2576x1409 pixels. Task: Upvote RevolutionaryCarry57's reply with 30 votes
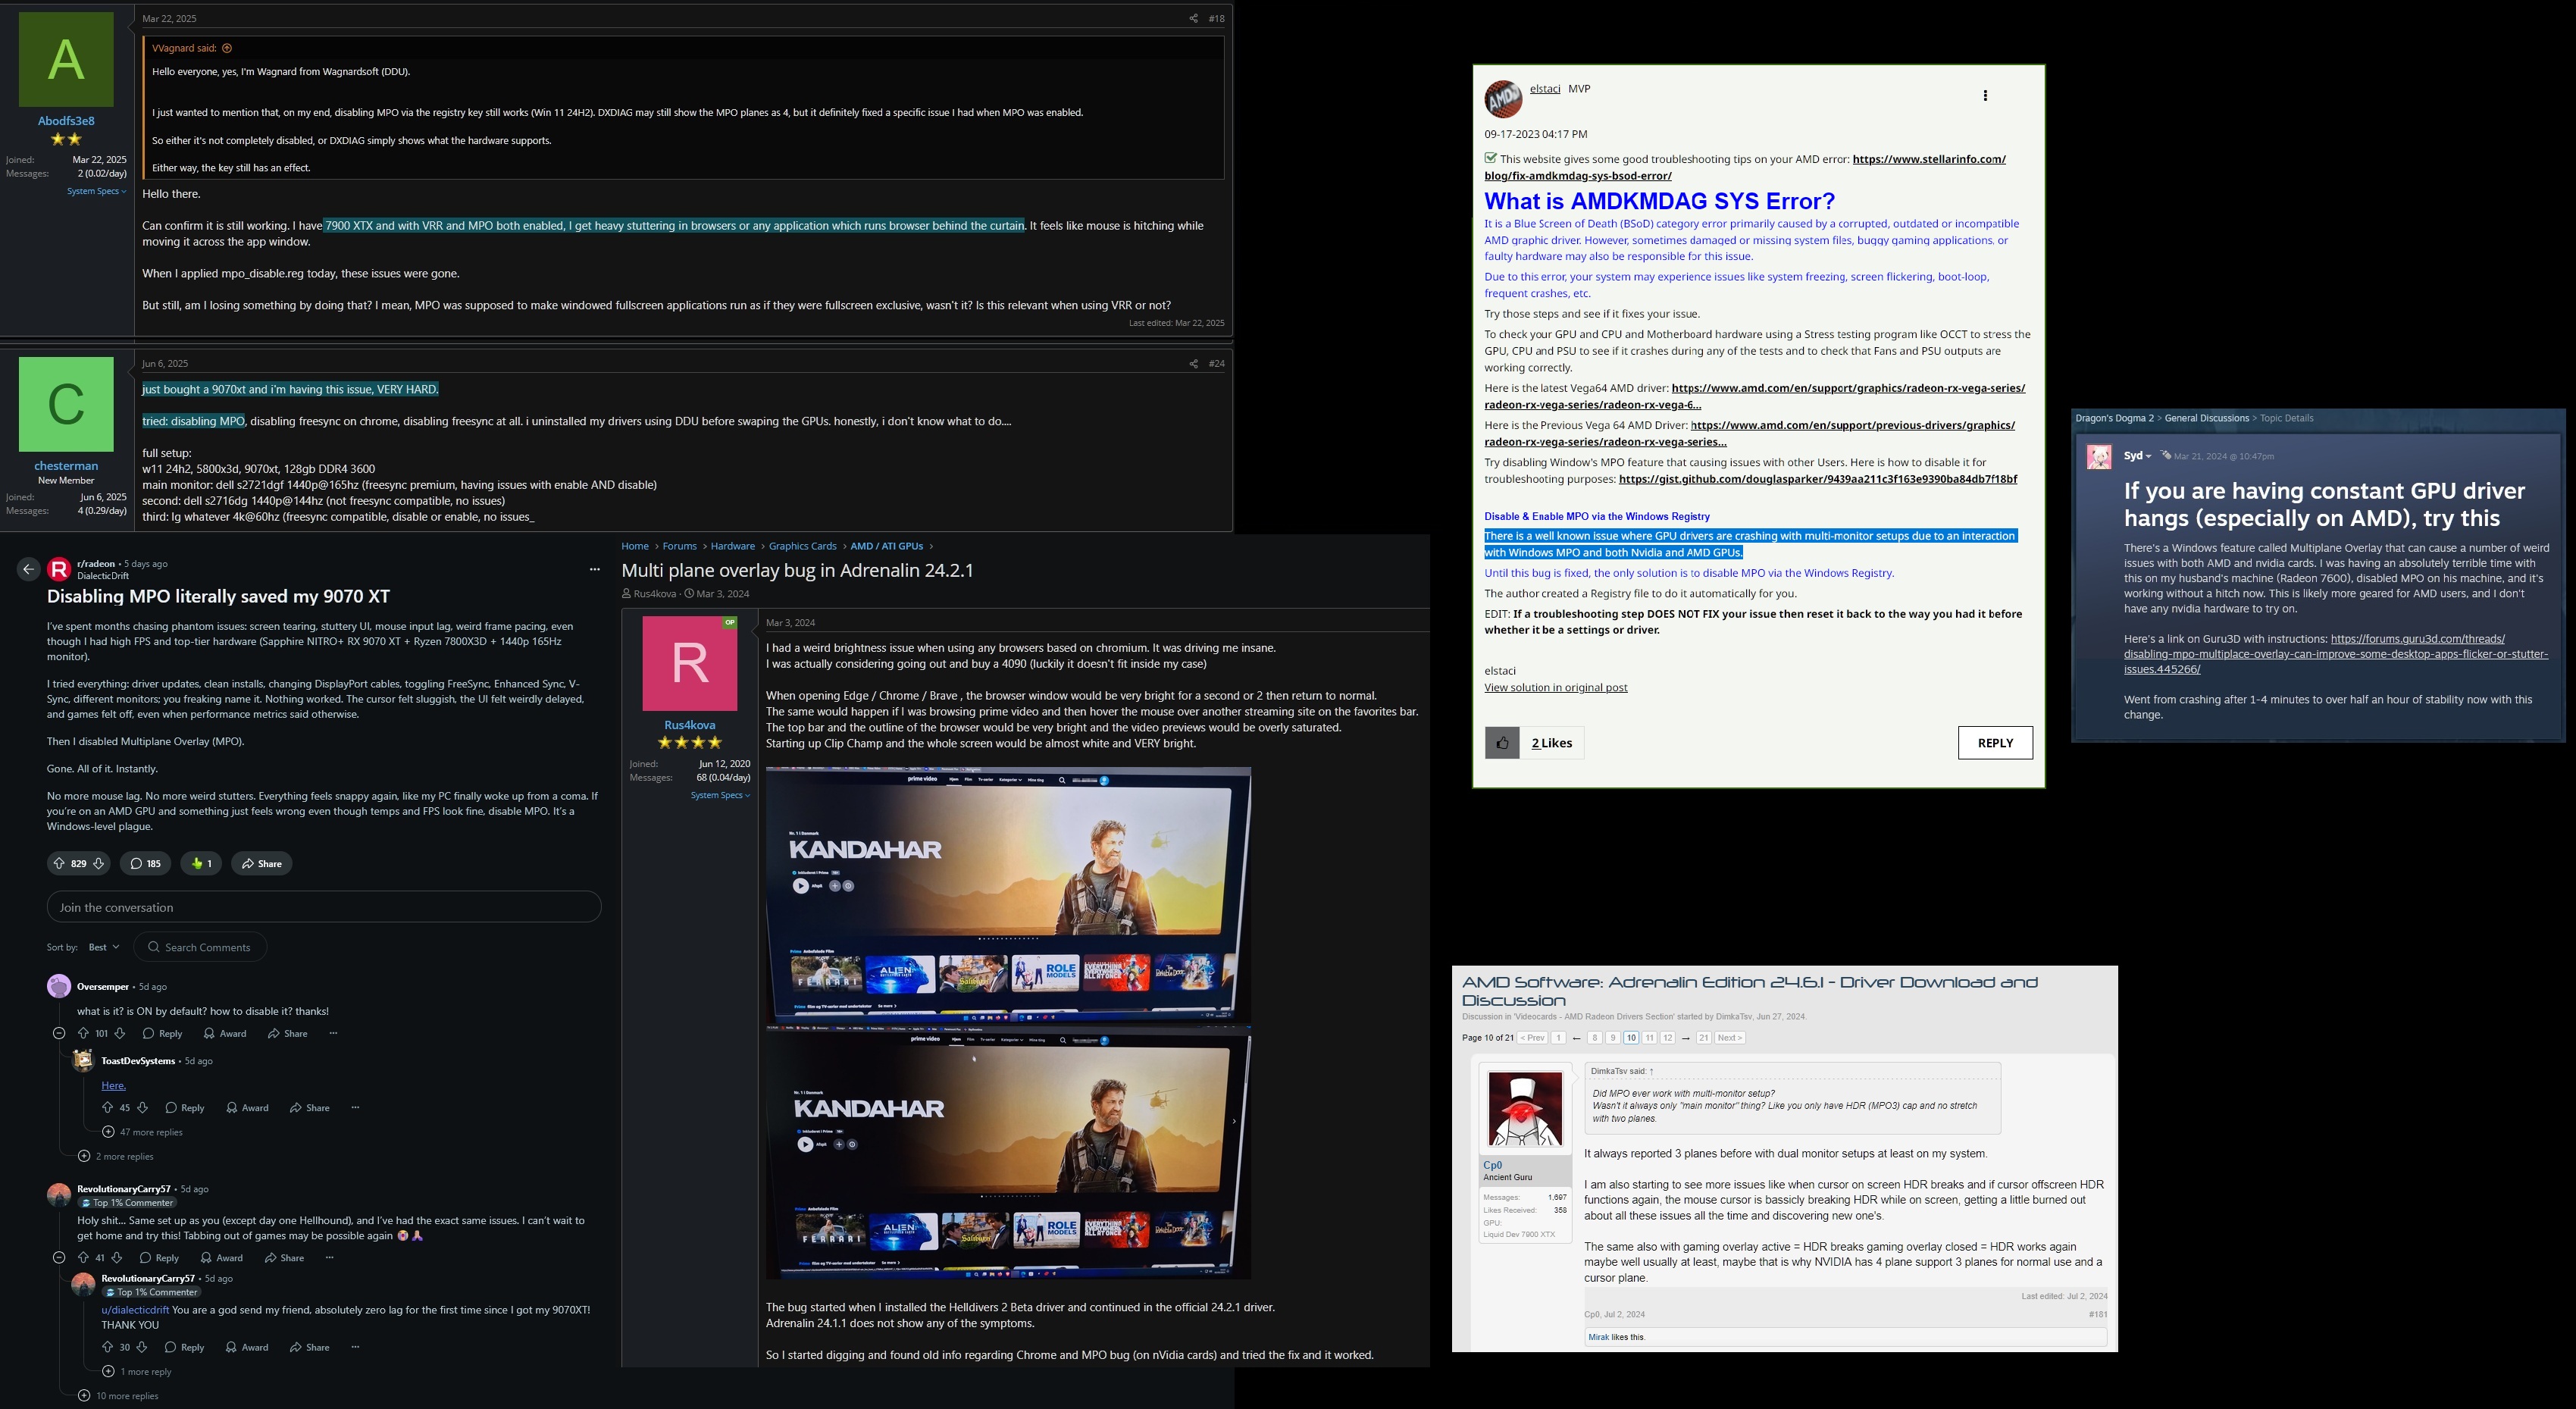[x=107, y=1347]
